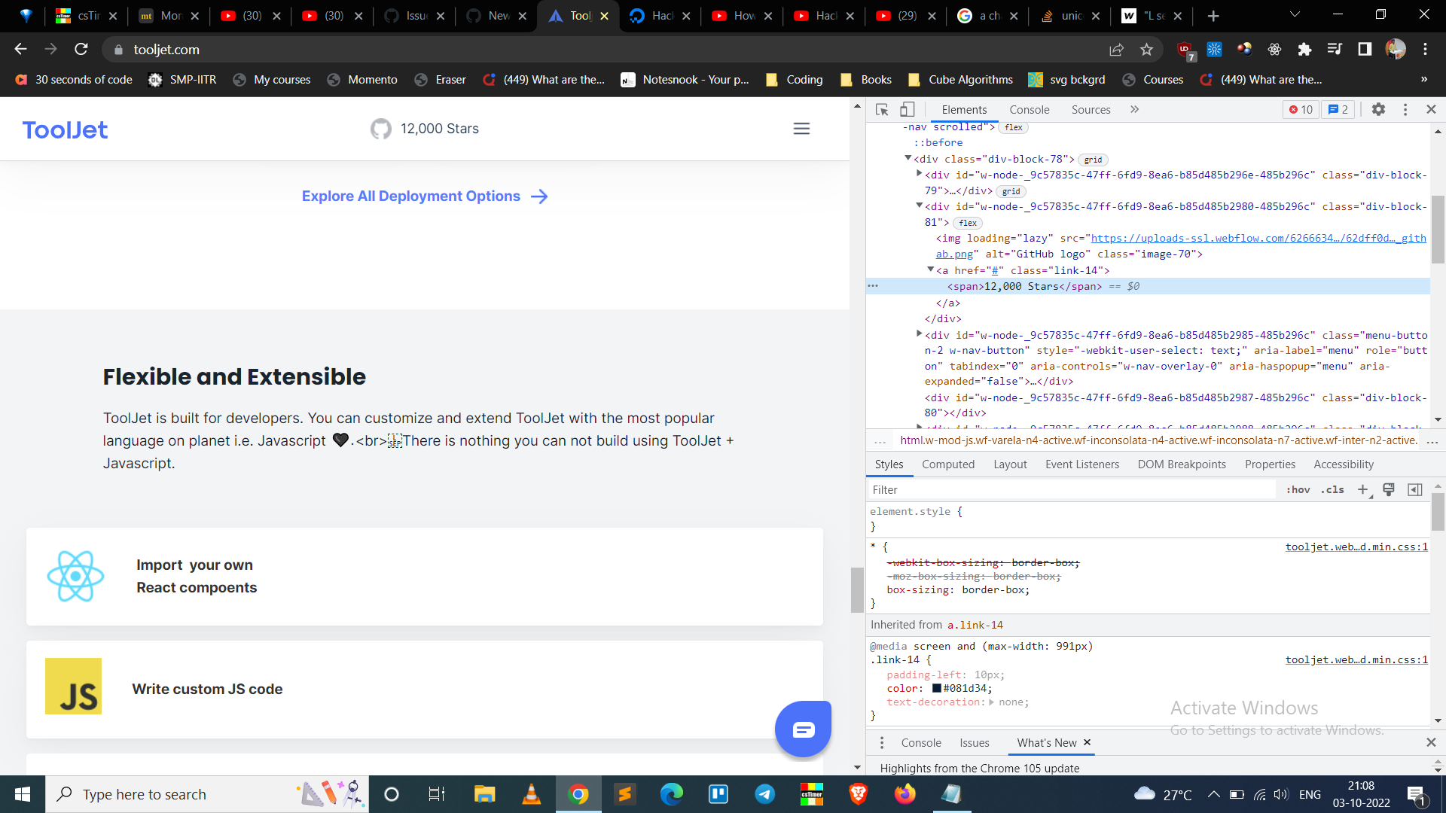Toggle the :hov element state panel
Image resolution: width=1446 pixels, height=813 pixels.
tap(1298, 489)
